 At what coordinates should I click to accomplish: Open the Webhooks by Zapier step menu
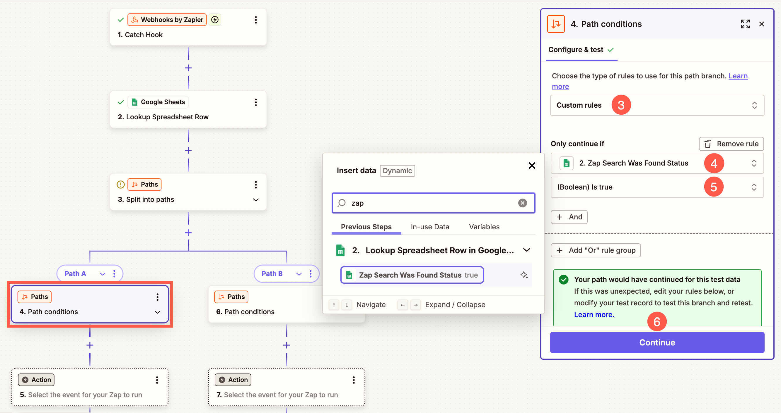click(255, 20)
